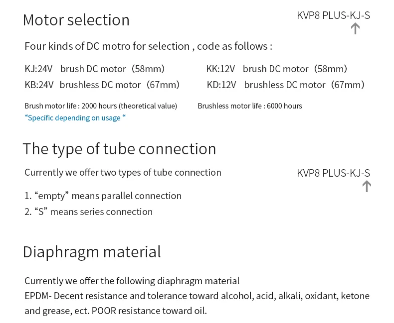Click the KB:24V brushless DC motor entry
This screenshot has height=323, width=394.
[x=102, y=85]
